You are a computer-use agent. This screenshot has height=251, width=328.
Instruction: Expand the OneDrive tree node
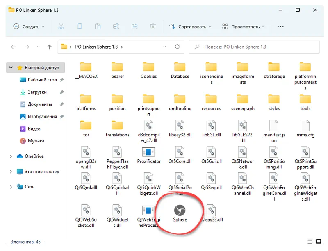point(11,156)
